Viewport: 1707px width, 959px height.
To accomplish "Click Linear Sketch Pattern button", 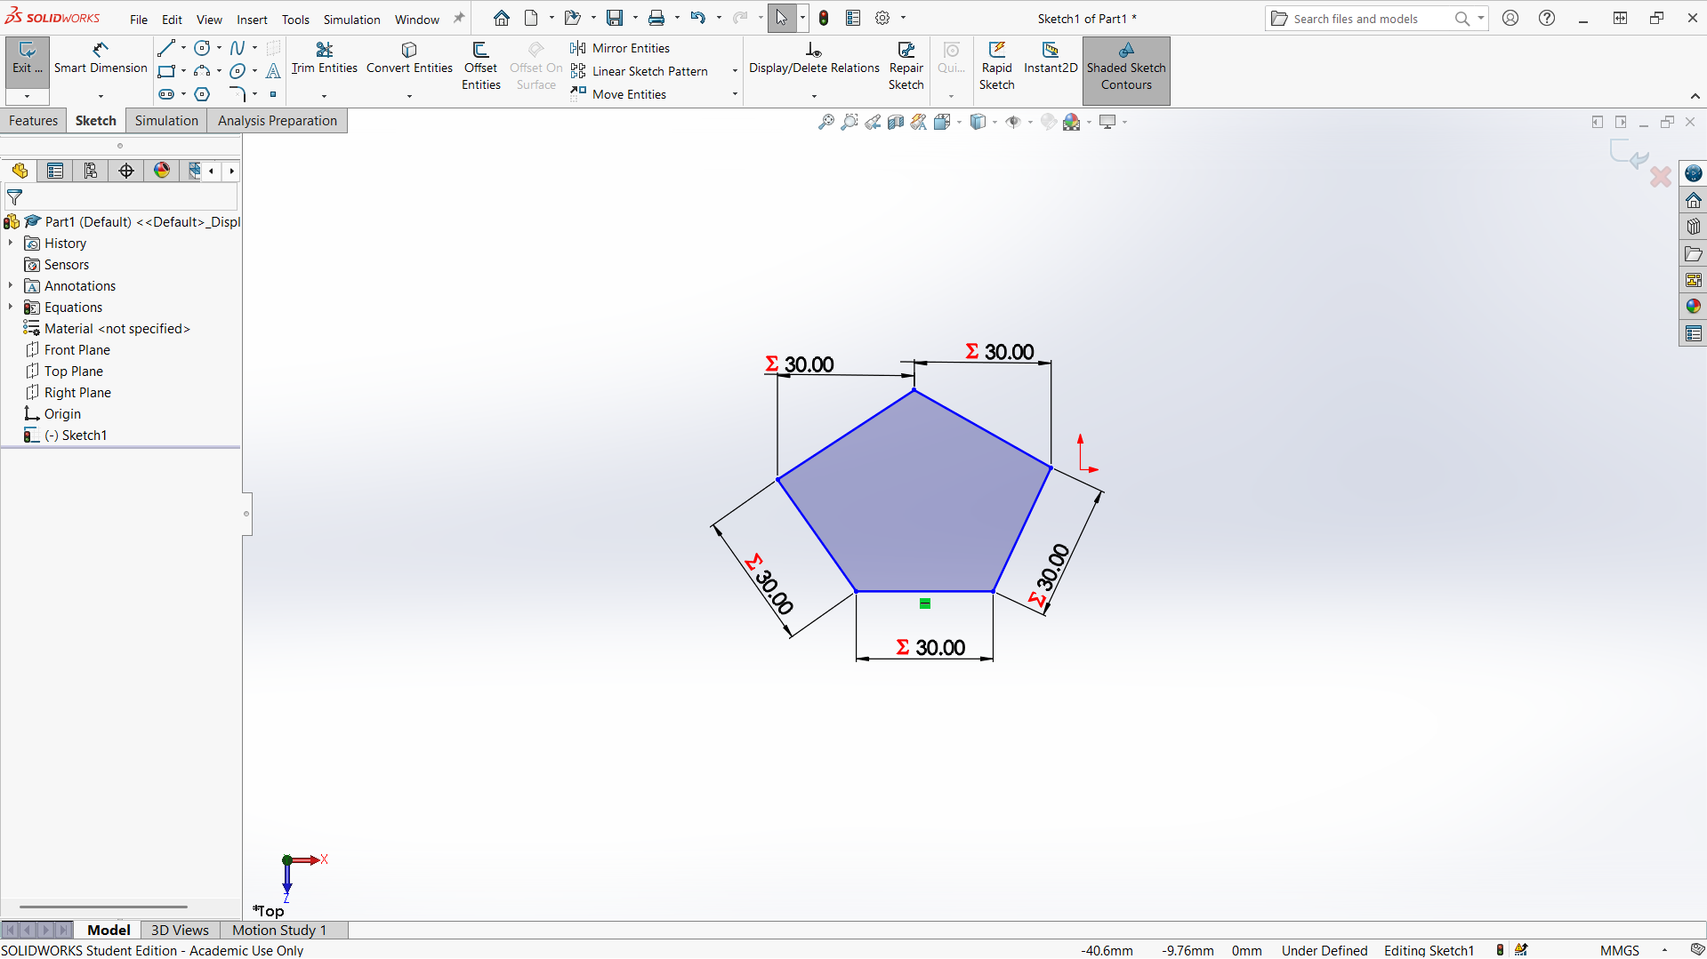I will coord(640,71).
